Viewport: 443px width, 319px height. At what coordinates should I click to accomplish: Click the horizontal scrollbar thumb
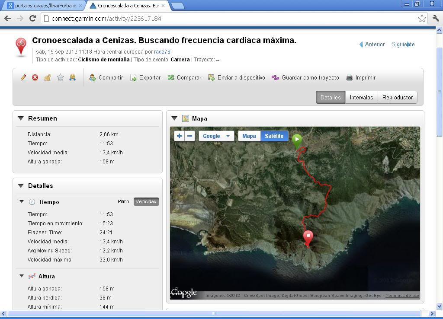click(x=214, y=313)
